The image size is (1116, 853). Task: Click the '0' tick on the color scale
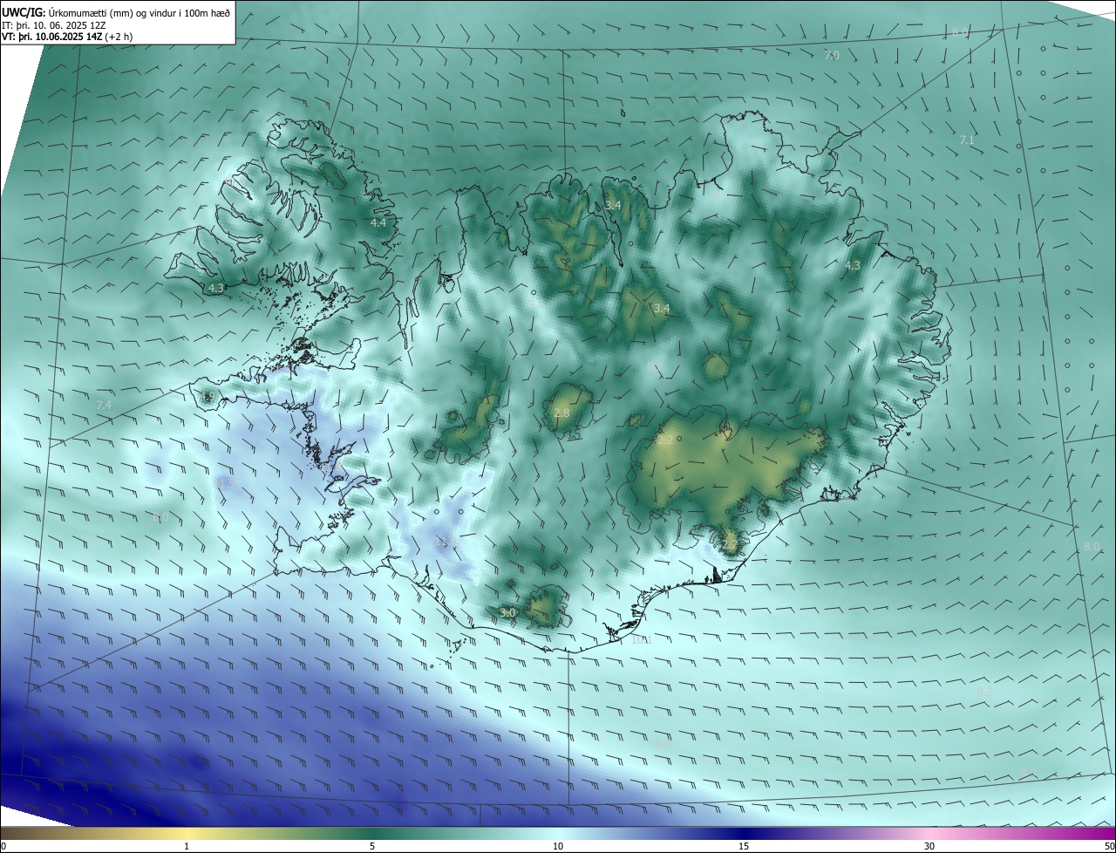coord(3,846)
